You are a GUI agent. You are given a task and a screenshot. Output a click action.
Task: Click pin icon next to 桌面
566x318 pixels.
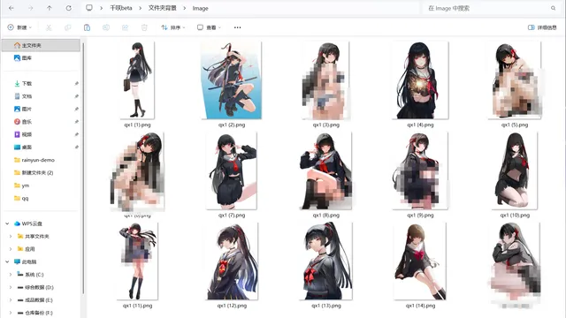(x=77, y=148)
